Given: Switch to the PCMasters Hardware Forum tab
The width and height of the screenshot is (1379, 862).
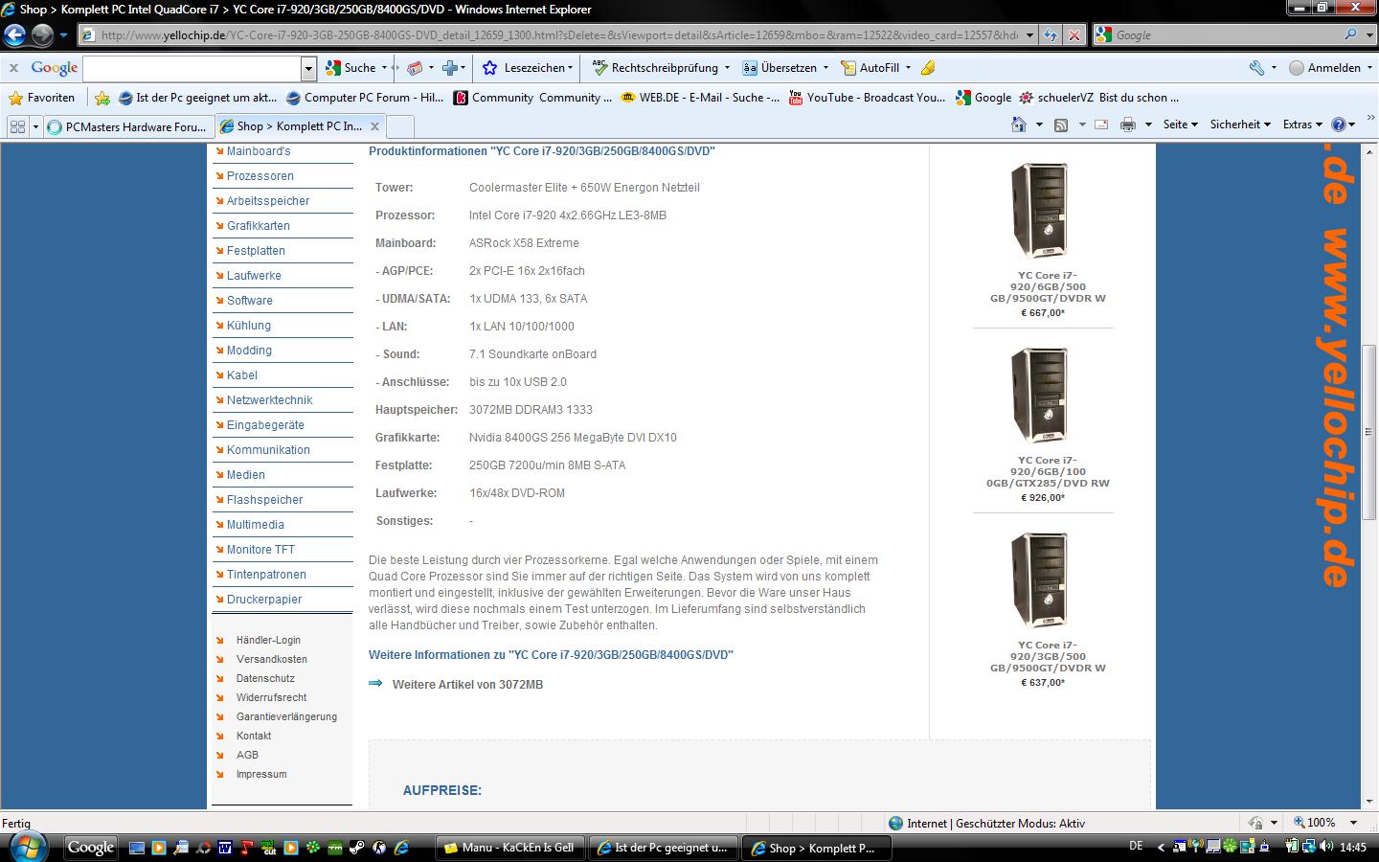Looking at the screenshot, I should pos(128,126).
